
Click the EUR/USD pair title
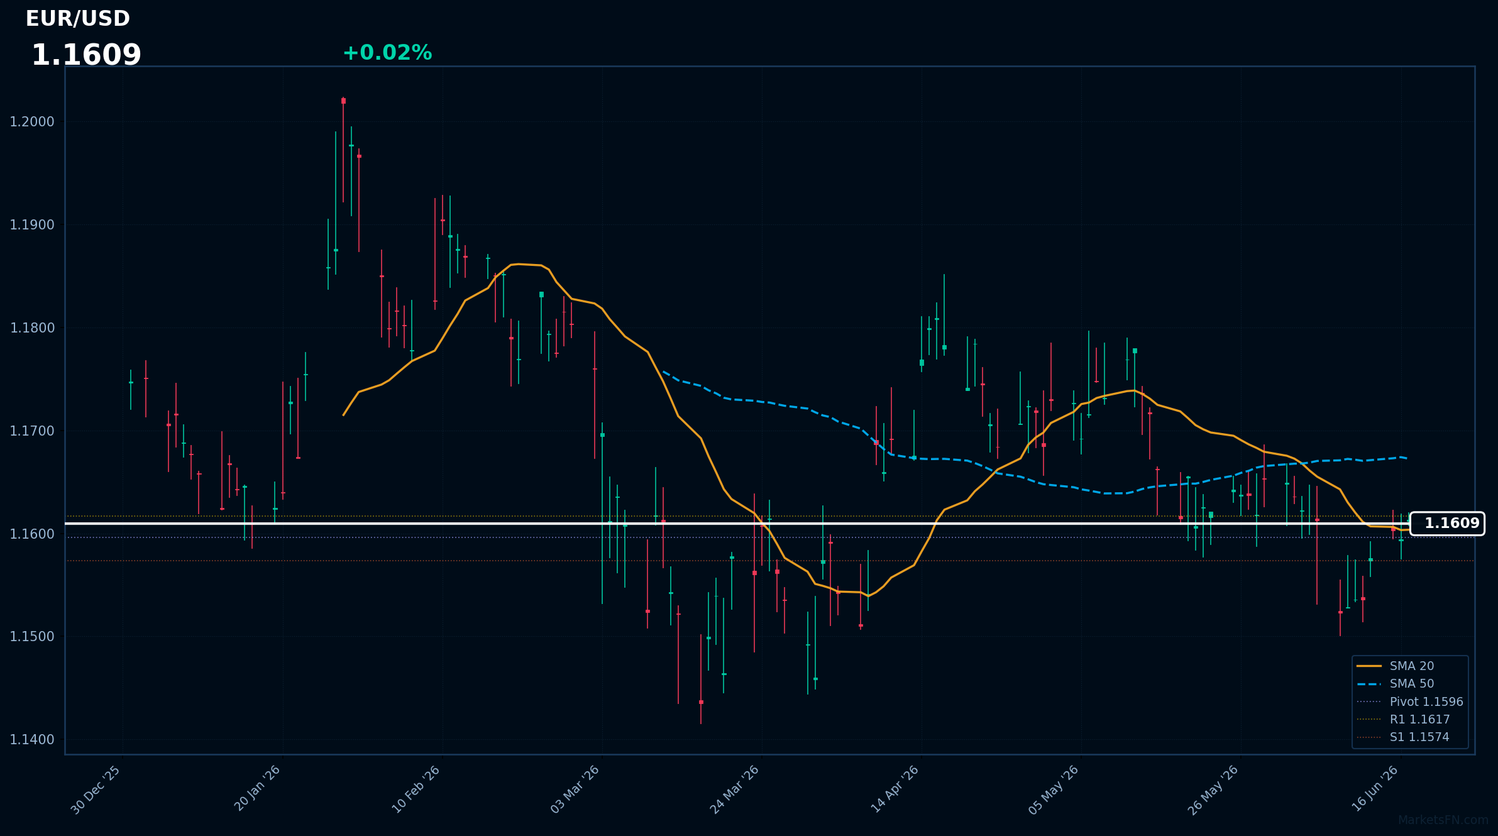(x=78, y=19)
